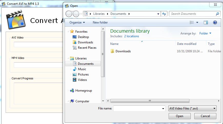The image size is (223, 124).
Task: Select Libraries in the address breadcrumb
Action: [99, 14]
